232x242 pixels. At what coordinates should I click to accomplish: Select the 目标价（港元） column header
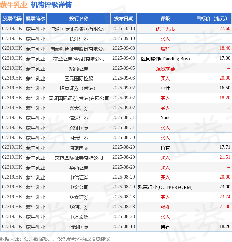pyautogui.click(x=213, y=19)
